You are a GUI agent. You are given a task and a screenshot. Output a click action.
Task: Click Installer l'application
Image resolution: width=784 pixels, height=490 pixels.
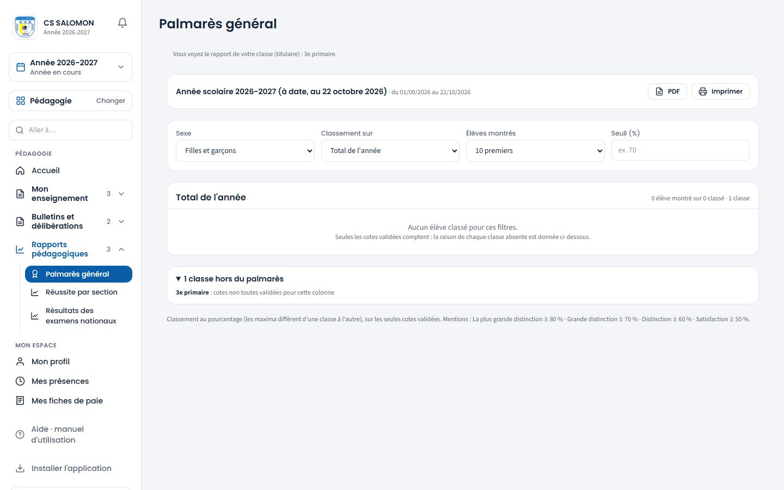tap(70, 468)
